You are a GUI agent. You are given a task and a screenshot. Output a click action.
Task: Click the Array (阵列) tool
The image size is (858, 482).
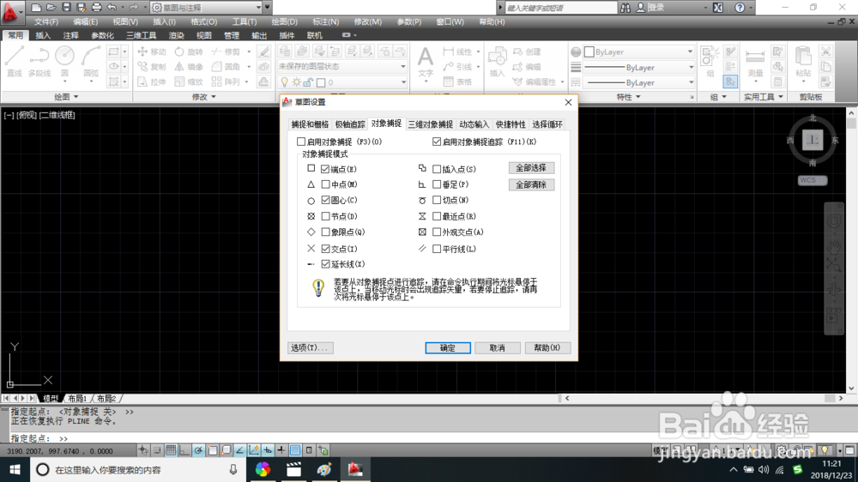(226, 82)
